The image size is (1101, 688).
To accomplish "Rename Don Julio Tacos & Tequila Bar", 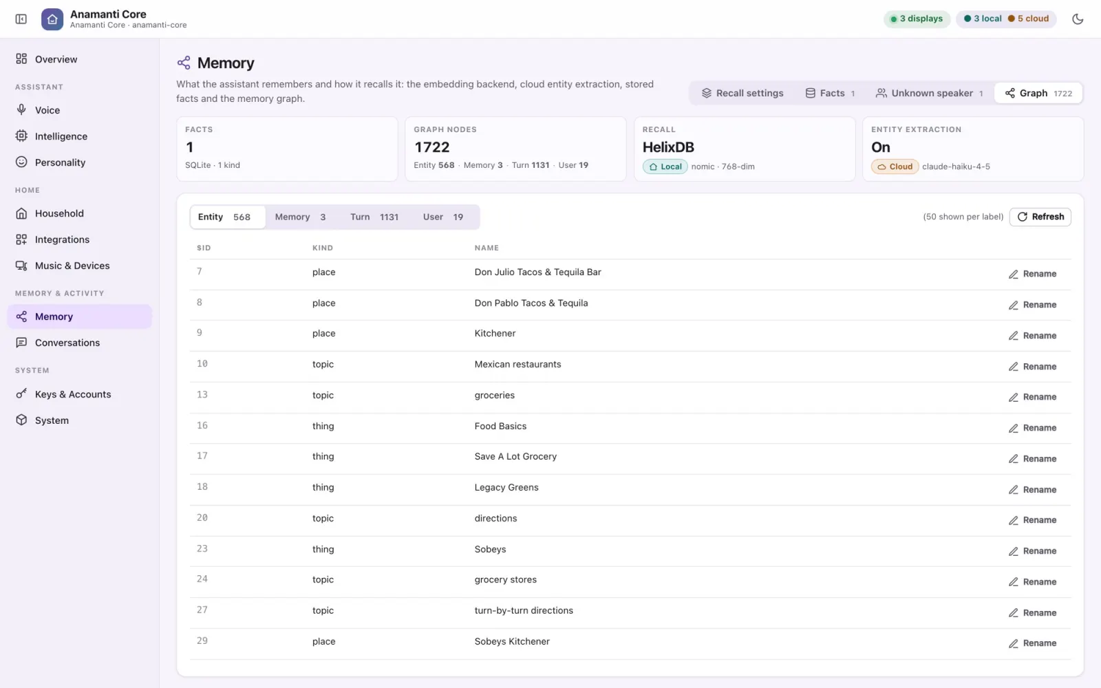I will pos(1032,274).
